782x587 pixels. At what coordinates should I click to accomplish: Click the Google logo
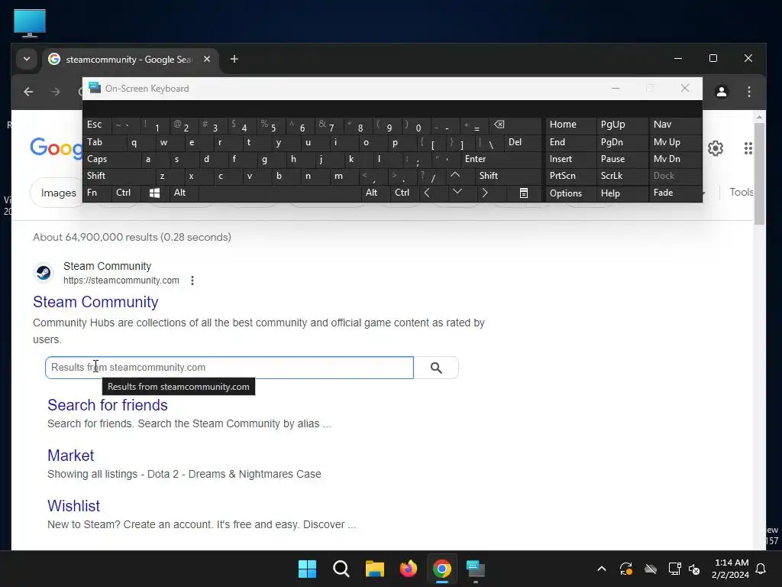56,148
